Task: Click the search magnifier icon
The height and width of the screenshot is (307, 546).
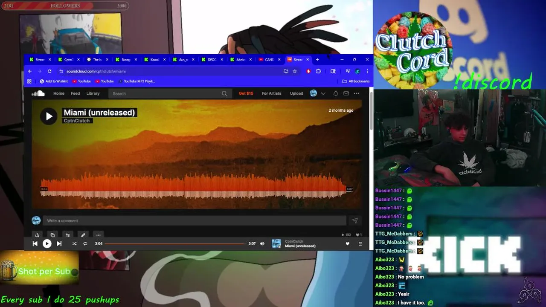Action: click(224, 93)
